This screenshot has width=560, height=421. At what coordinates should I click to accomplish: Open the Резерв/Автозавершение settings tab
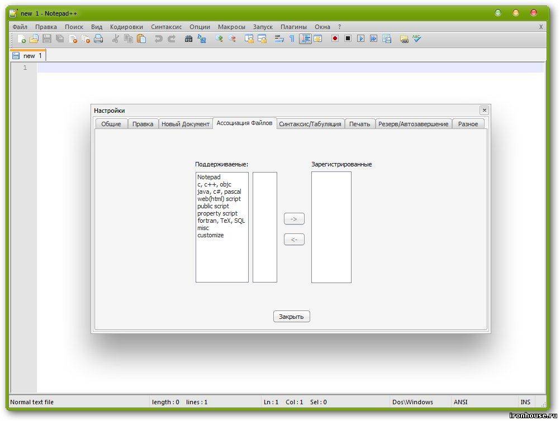pos(413,124)
